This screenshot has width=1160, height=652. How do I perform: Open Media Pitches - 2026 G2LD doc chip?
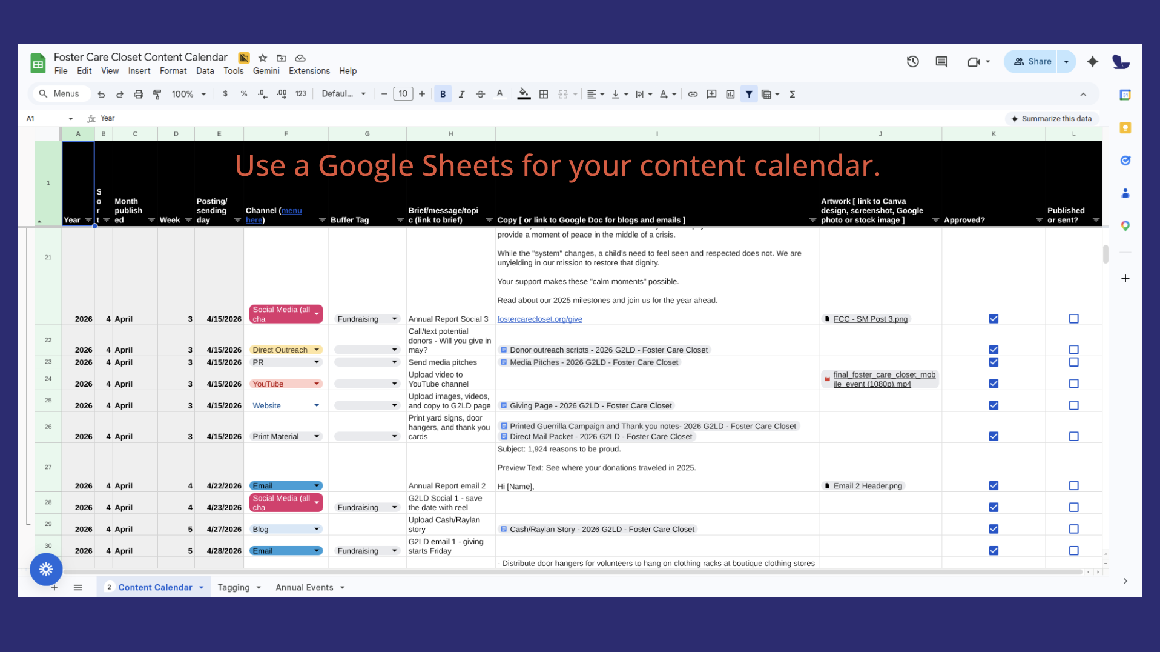tap(589, 362)
